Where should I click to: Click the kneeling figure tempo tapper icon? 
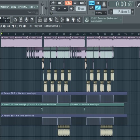(79, 20)
